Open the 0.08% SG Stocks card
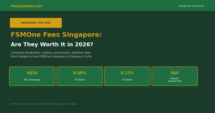The width and height of the screenshot is (215, 113). click(80, 76)
